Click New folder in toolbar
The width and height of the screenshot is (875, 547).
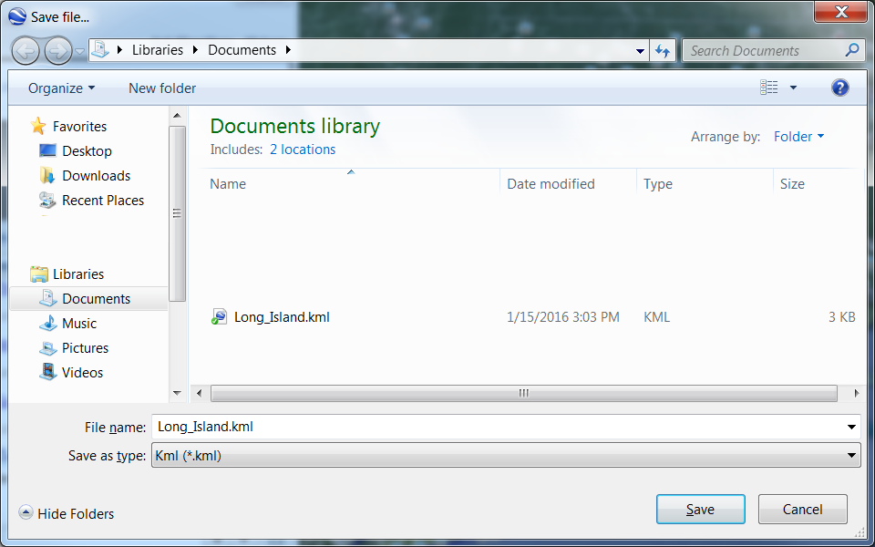point(162,88)
